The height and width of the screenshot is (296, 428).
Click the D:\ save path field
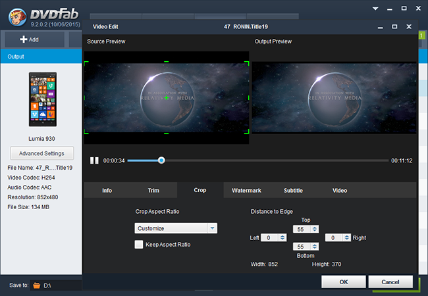(x=56, y=285)
